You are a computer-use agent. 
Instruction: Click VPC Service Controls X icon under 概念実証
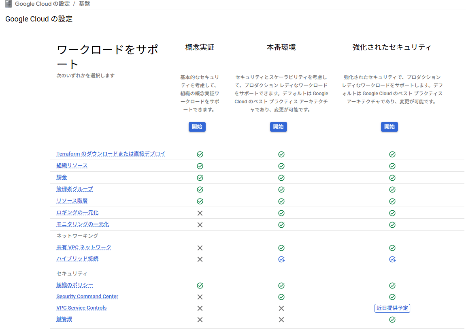click(200, 308)
